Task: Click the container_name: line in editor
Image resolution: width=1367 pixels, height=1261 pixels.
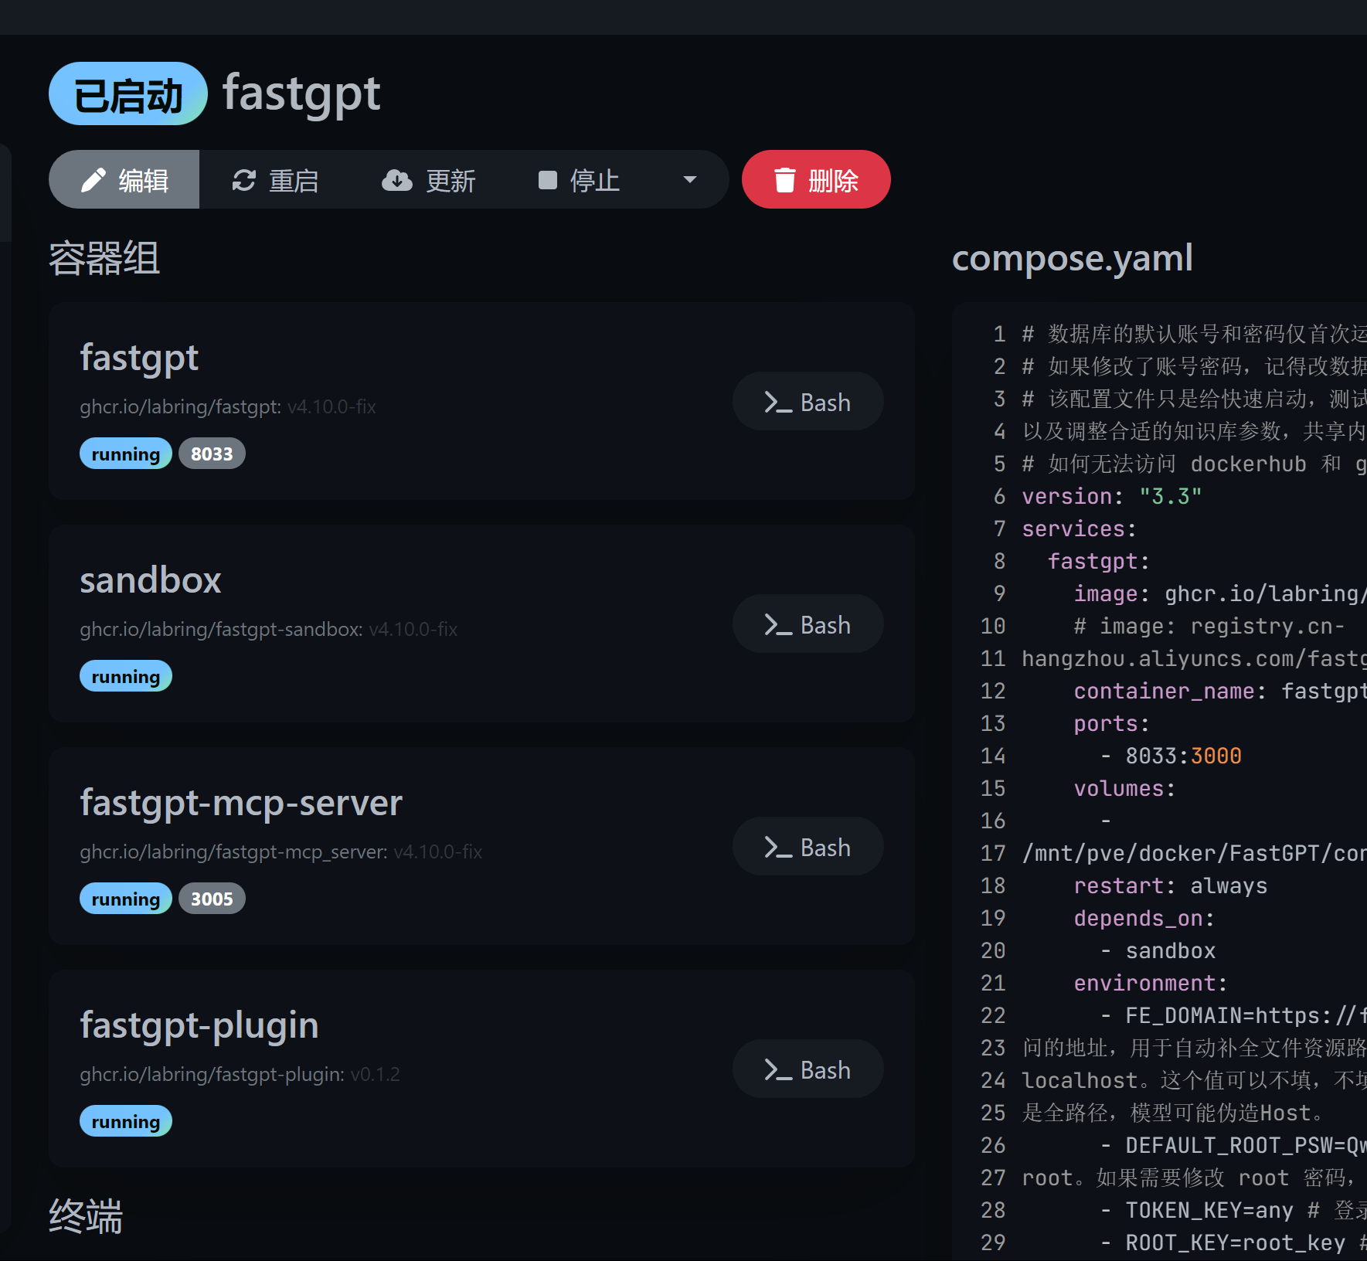Action: coord(1220,691)
